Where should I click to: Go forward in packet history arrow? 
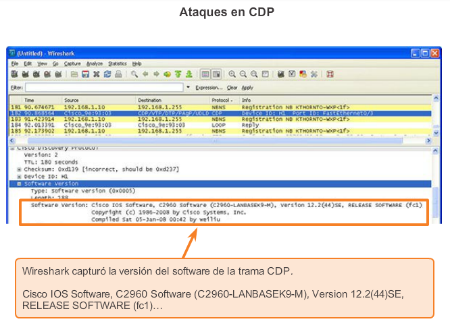(x=156, y=74)
